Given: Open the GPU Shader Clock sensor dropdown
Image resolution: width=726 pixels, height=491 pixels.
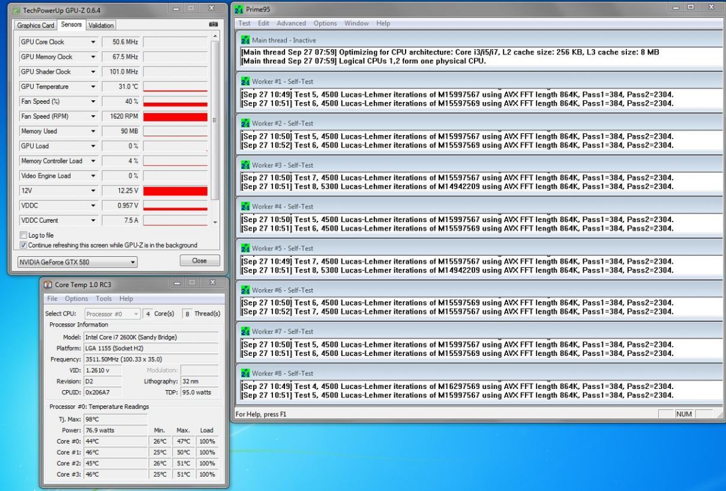Looking at the screenshot, I should (x=93, y=72).
